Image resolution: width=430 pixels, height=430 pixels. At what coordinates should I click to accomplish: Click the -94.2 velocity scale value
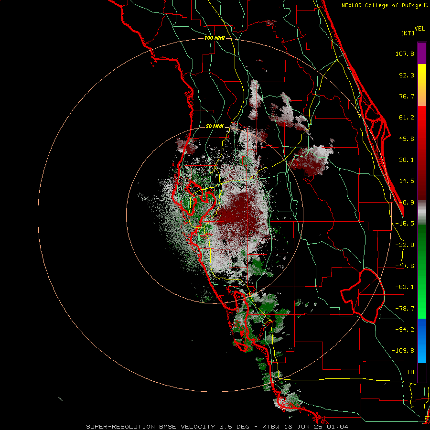[x=405, y=329]
